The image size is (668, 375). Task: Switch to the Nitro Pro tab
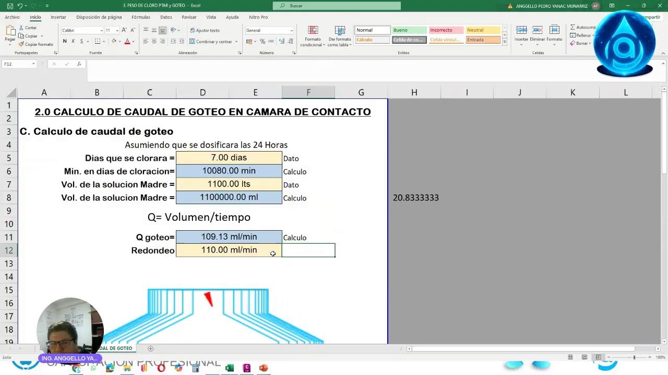(258, 17)
